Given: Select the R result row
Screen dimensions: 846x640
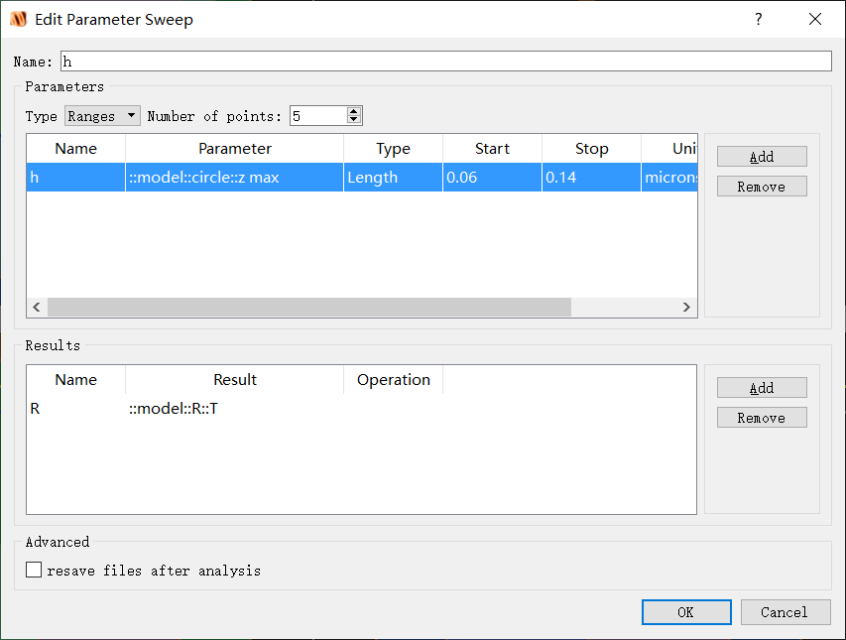Looking at the screenshot, I should [149, 408].
